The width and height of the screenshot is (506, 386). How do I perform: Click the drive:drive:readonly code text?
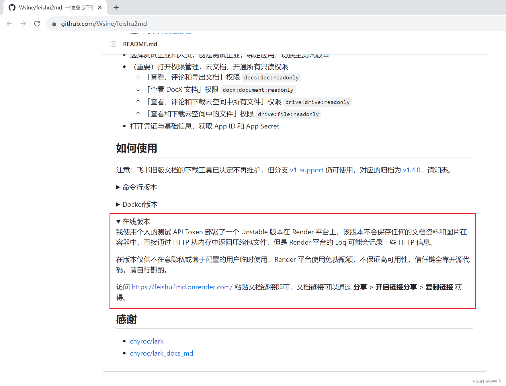tap(317, 102)
